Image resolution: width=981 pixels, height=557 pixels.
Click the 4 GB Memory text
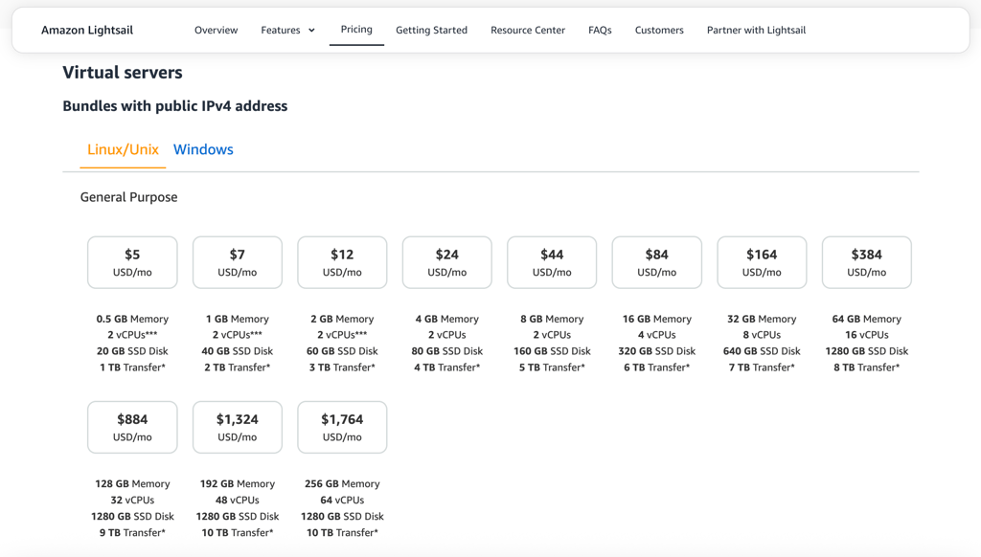tap(447, 319)
